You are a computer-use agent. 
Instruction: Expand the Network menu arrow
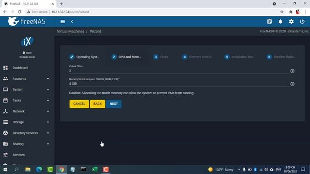click(48, 111)
